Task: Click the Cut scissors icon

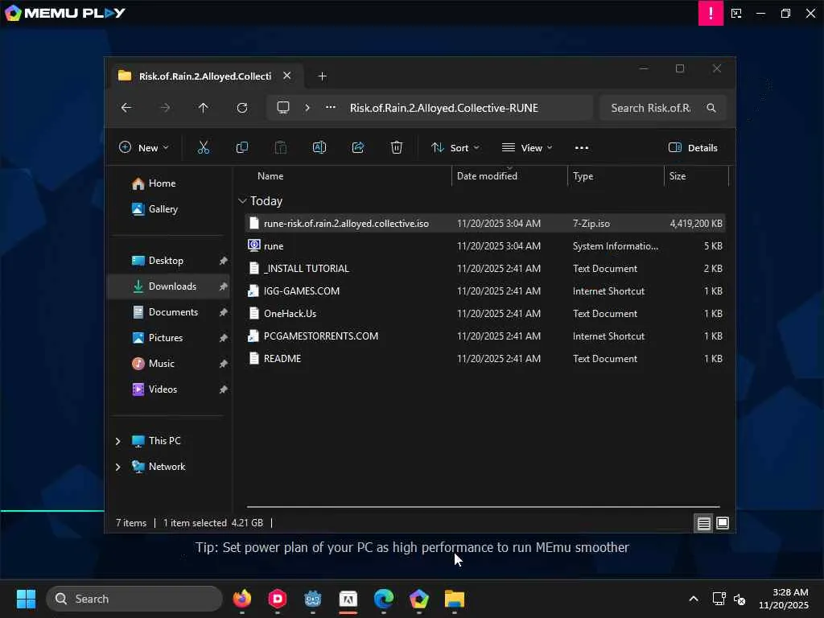Action: tap(204, 148)
